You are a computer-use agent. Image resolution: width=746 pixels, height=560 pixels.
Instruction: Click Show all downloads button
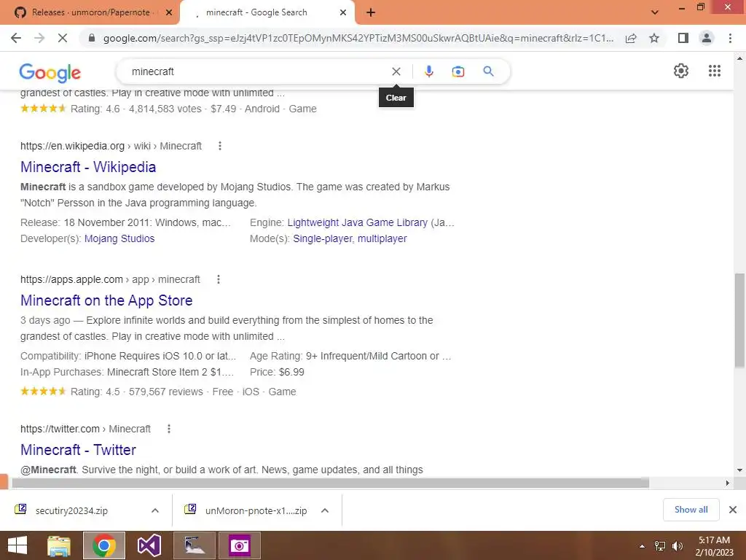pos(691,510)
